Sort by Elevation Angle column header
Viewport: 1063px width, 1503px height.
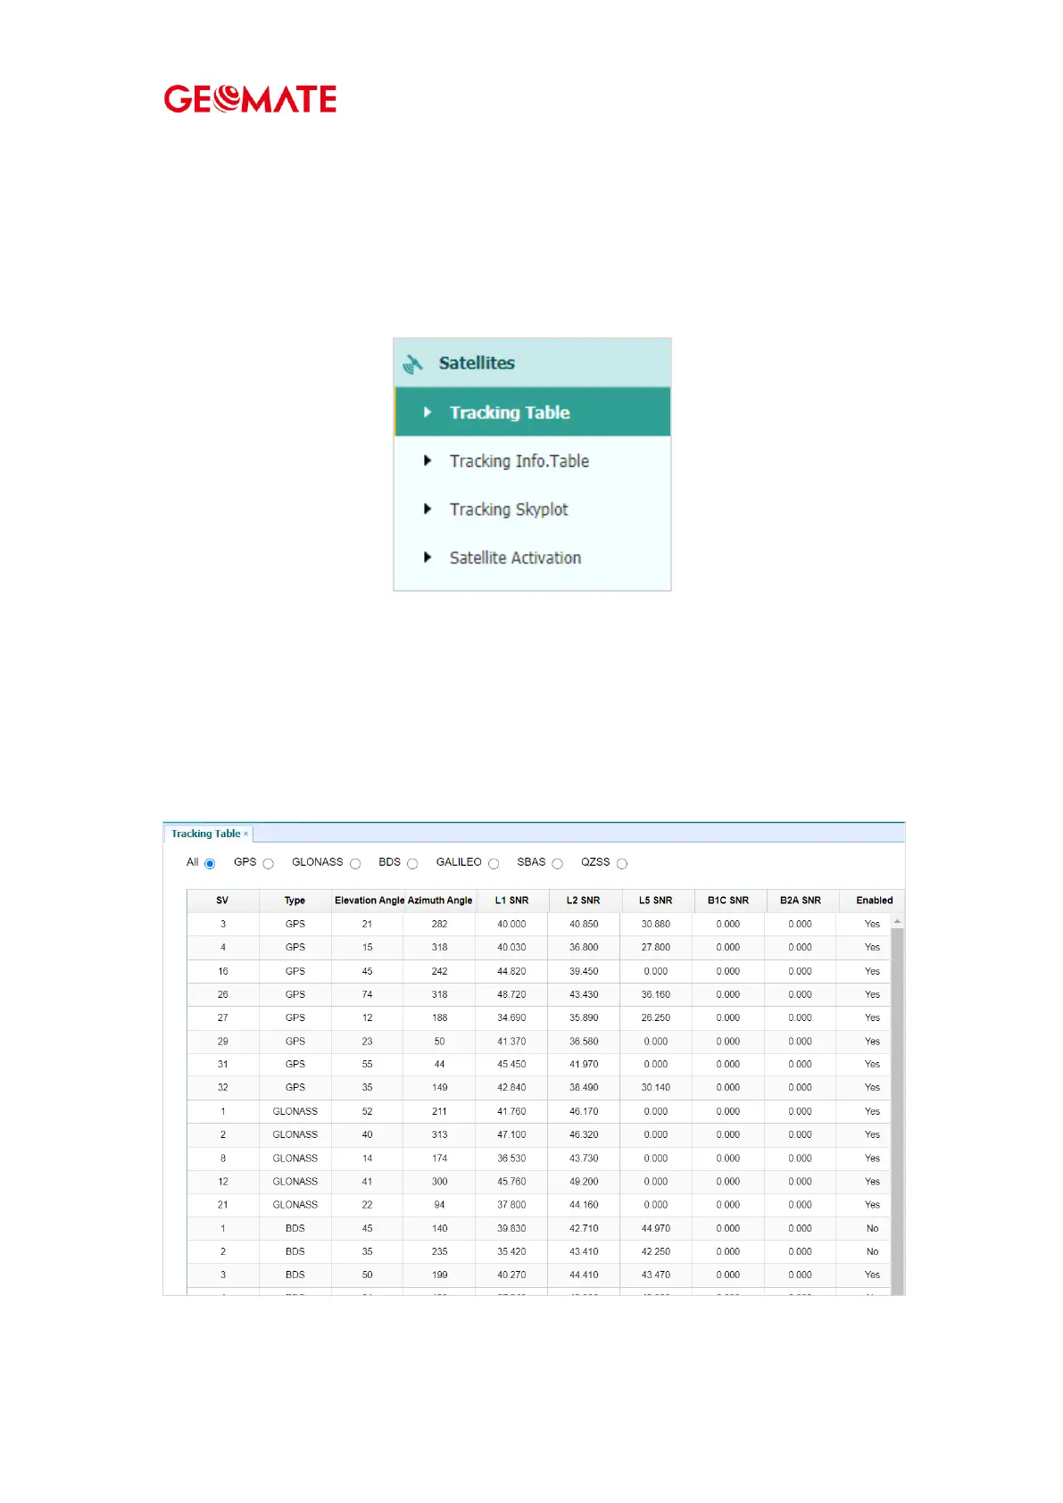(x=370, y=901)
